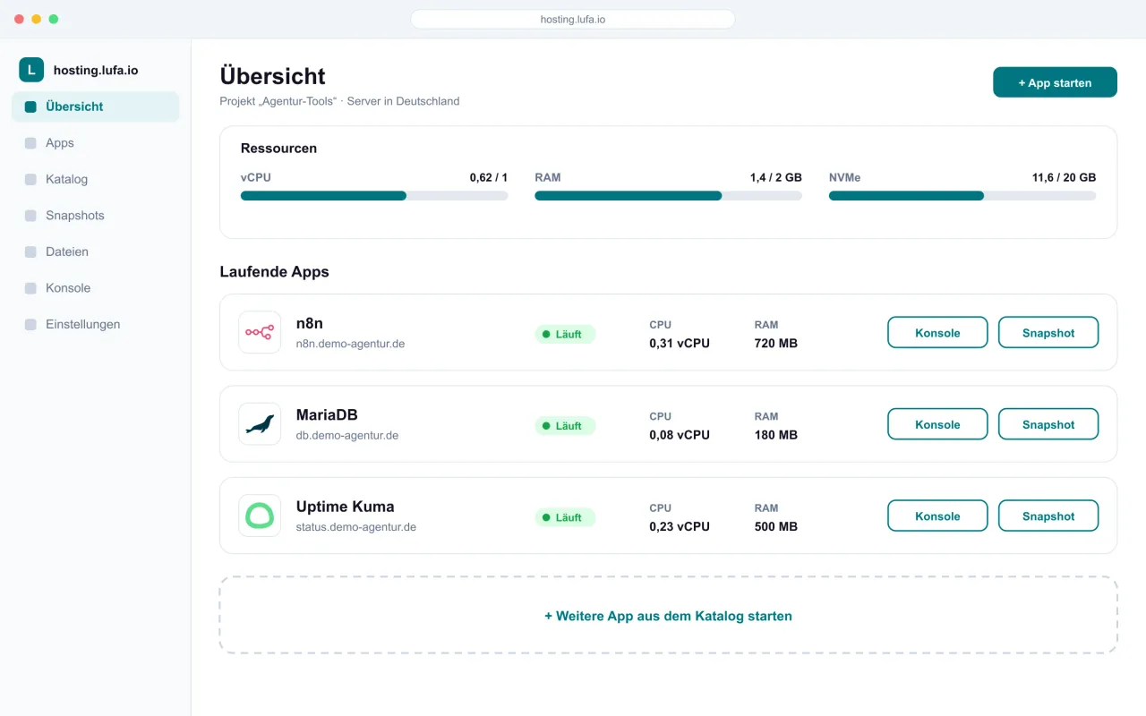
Task: Click the n8n.demo-agentur.de domain text
Action: tap(350, 344)
